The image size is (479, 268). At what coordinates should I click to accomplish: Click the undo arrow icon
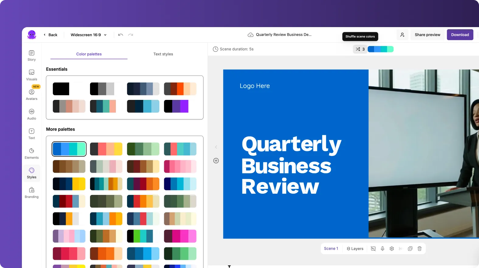[120, 35]
